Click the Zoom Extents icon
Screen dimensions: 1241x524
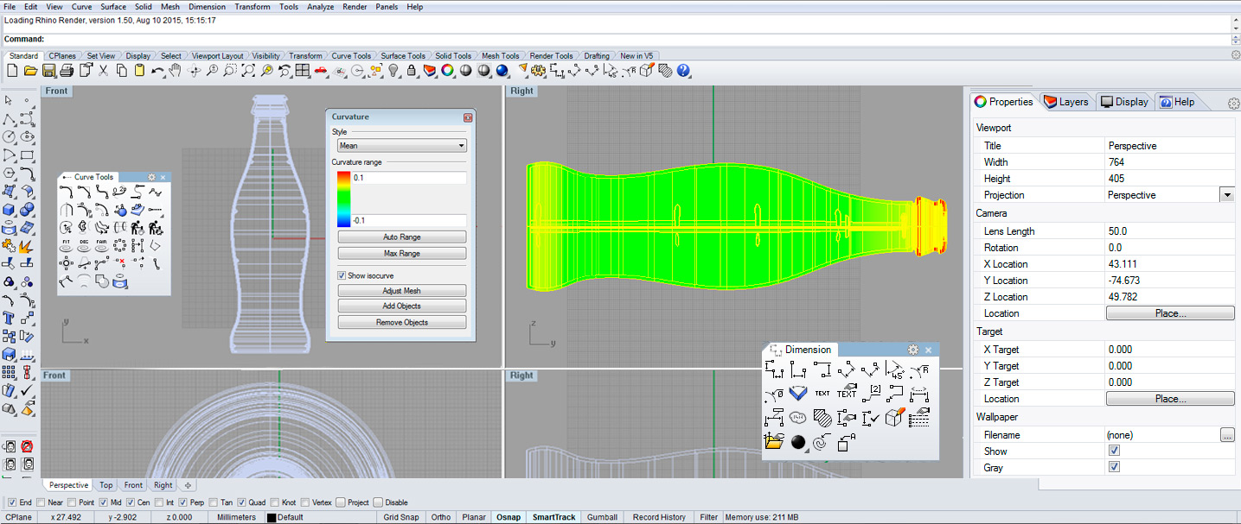(x=248, y=71)
